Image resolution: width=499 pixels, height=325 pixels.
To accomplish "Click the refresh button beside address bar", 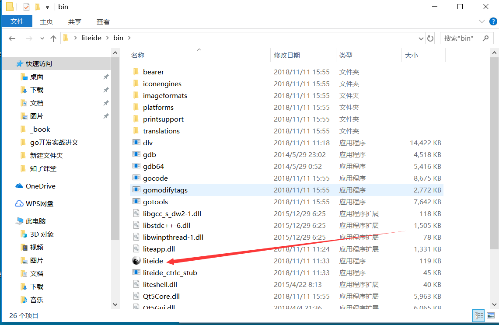I will click(x=430, y=38).
